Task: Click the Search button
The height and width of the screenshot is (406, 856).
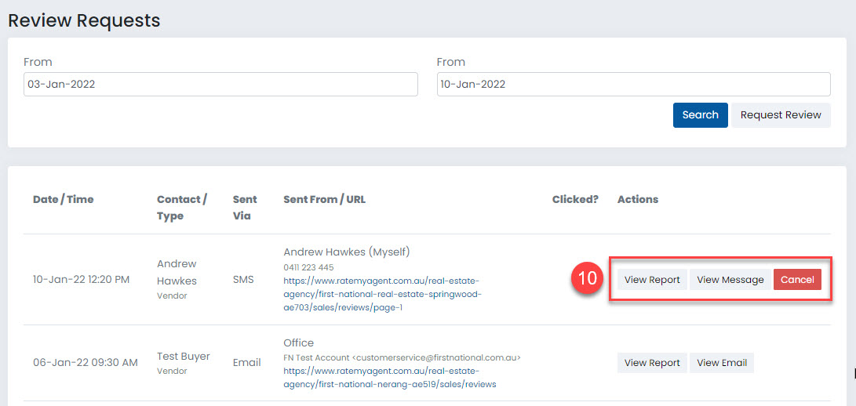Action: point(700,115)
